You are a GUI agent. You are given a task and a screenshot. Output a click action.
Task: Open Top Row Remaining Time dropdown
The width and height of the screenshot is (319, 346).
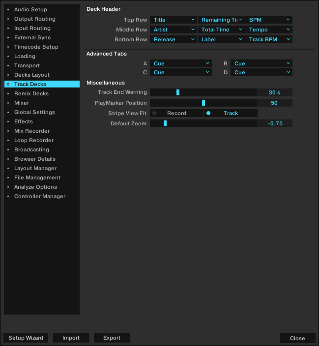221,20
